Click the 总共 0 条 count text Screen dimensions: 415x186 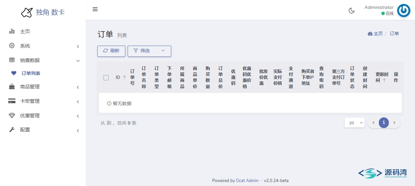click(x=127, y=123)
